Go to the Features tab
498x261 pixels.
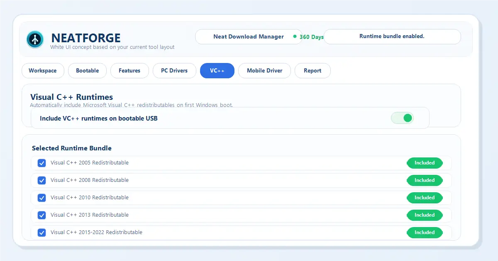pyautogui.click(x=129, y=71)
